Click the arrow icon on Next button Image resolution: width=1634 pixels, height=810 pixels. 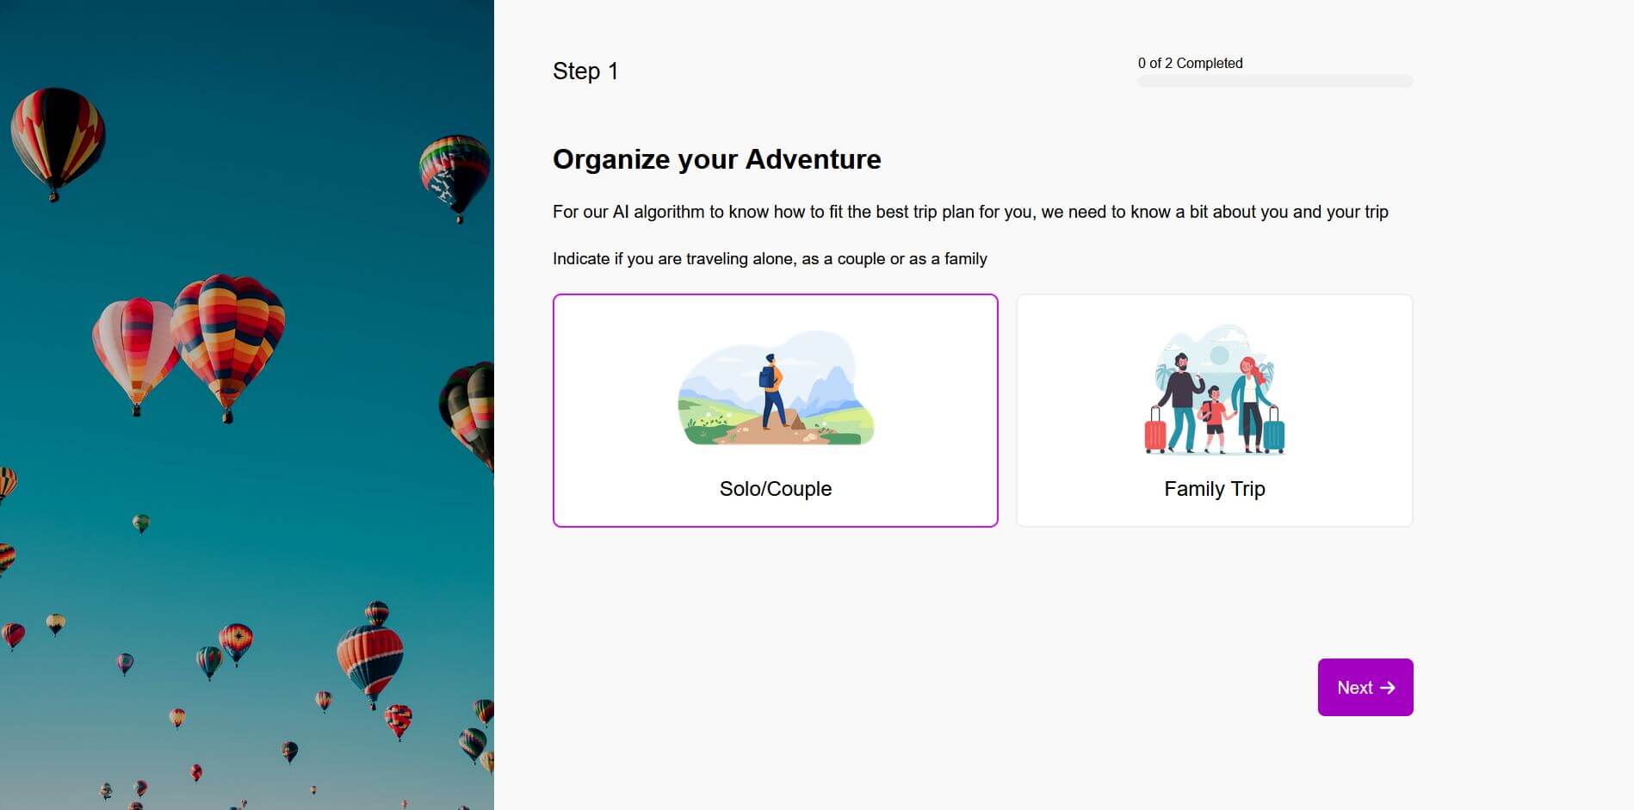(1387, 688)
